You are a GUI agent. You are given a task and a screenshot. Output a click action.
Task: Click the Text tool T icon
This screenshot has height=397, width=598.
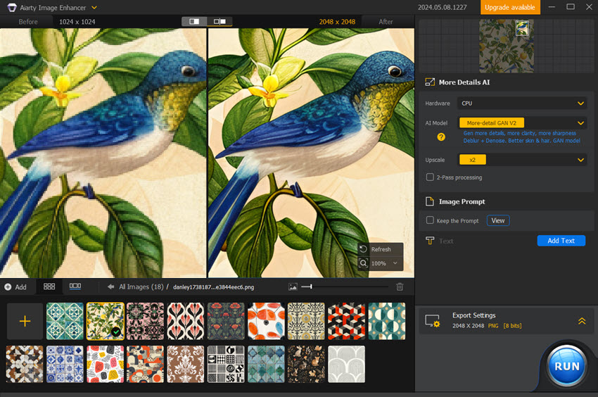430,241
